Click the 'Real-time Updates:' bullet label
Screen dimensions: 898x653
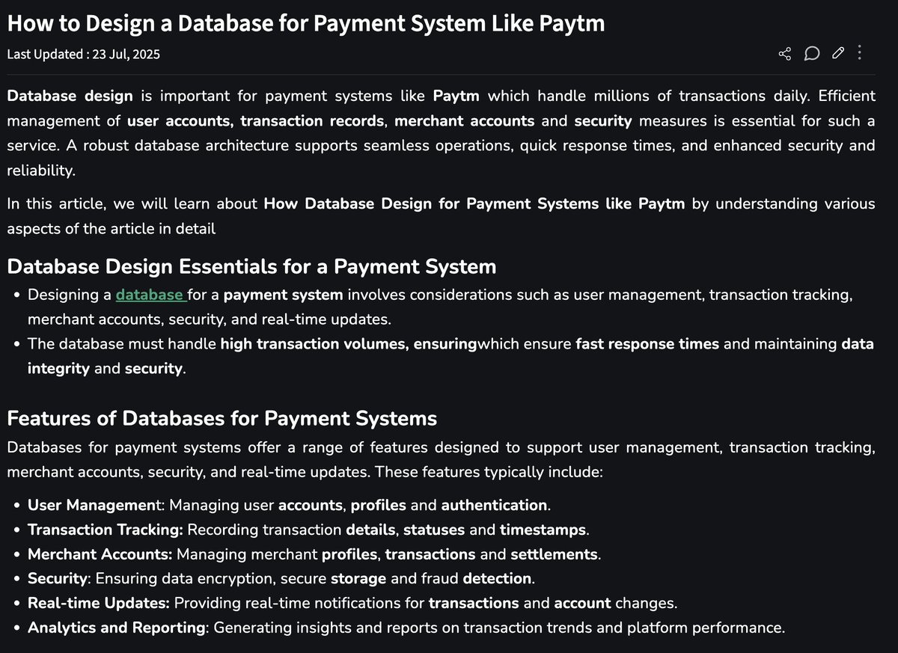(99, 603)
